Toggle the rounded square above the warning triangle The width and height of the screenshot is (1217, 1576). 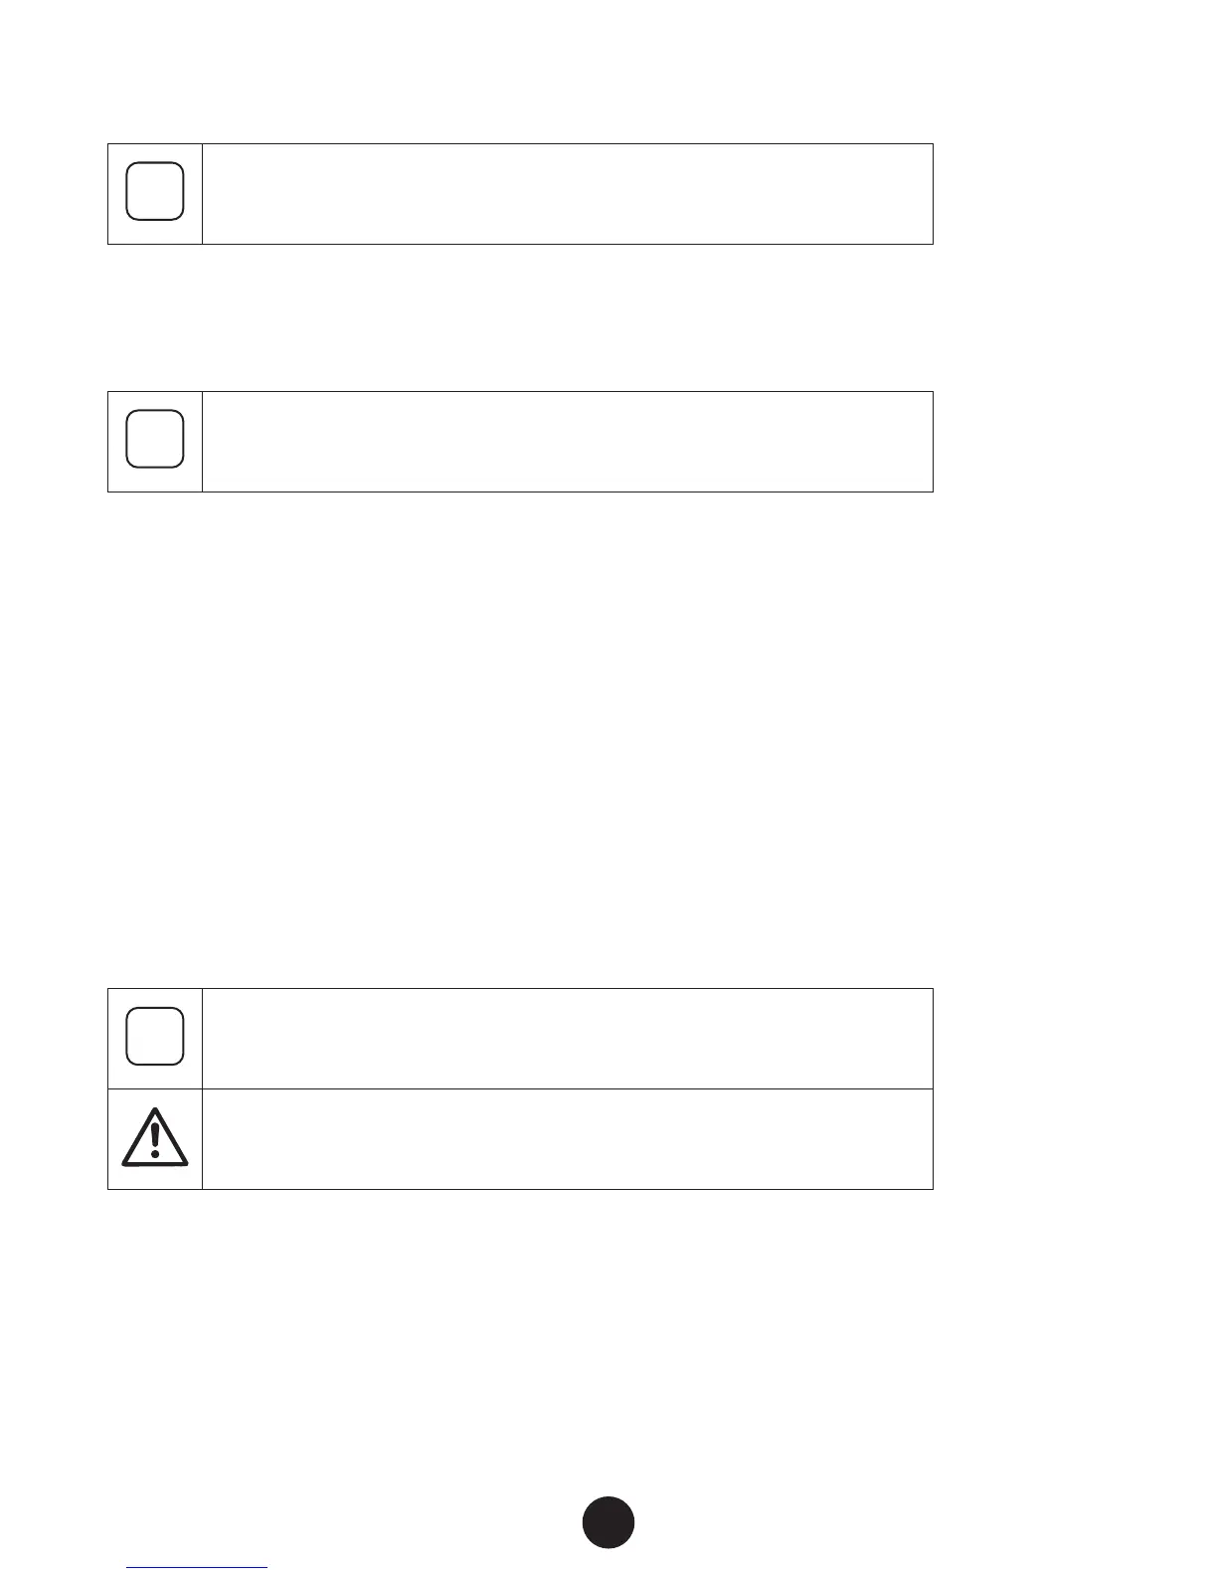155,1037
